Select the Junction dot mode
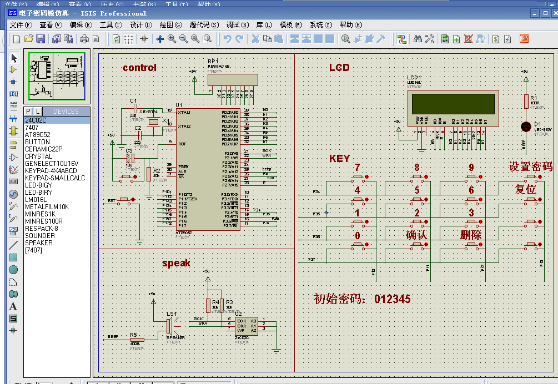The height and width of the screenshot is (384, 558). [x=13, y=82]
